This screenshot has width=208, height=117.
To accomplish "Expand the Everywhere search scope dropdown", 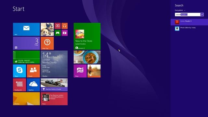I will pyautogui.click(x=180, y=10).
